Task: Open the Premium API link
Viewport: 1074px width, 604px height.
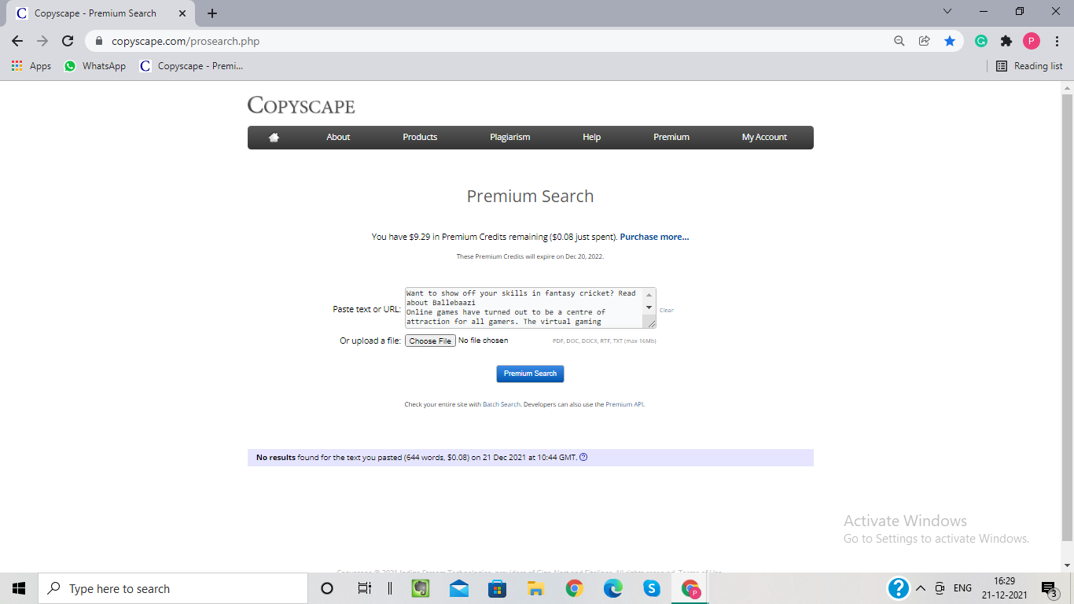Action: coord(624,404)
